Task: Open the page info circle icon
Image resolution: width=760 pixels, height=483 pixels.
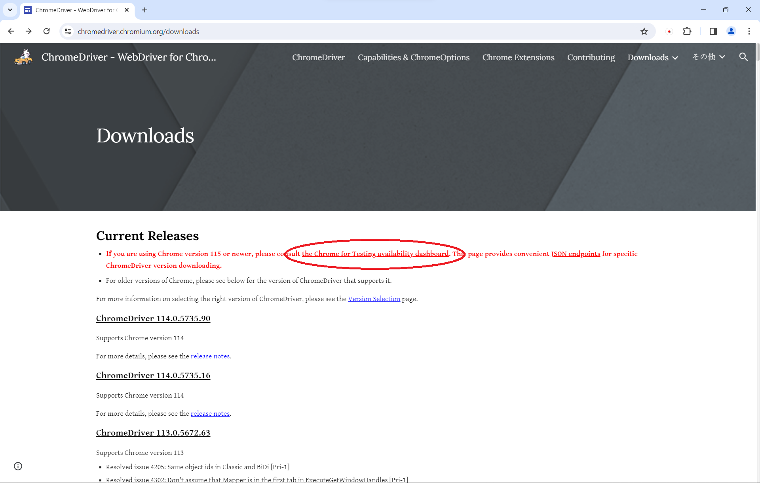Action: 18,466
